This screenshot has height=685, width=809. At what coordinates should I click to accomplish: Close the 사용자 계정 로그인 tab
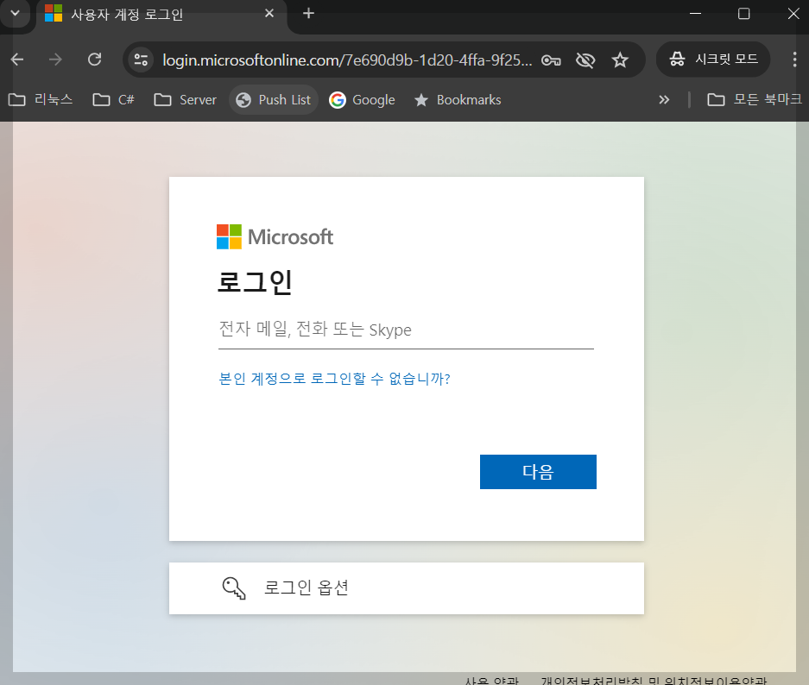click(269, 14)
